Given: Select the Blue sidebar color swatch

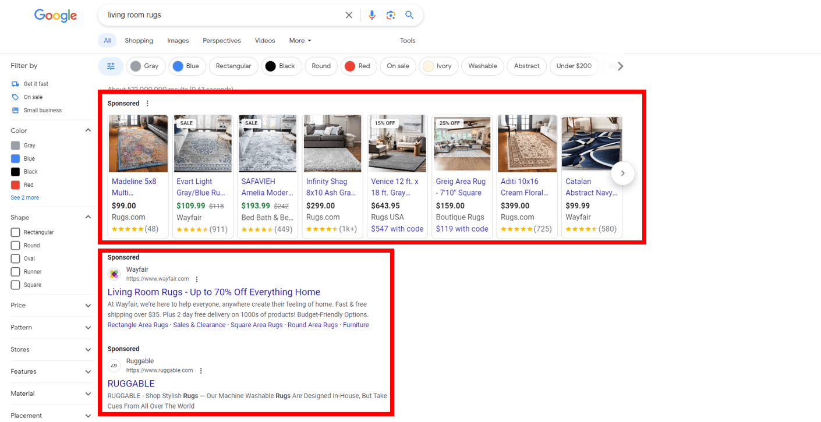Looking at the screenshot, I should point(15,159).
